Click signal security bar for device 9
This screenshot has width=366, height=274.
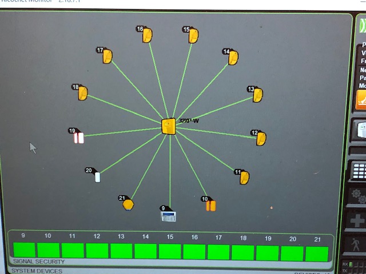point(24,251)
